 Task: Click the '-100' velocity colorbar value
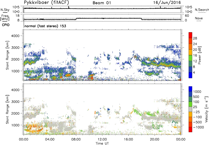[x=198, y=117]
